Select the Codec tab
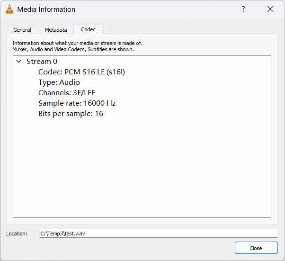The image size is (285, 261). [88, 29]
